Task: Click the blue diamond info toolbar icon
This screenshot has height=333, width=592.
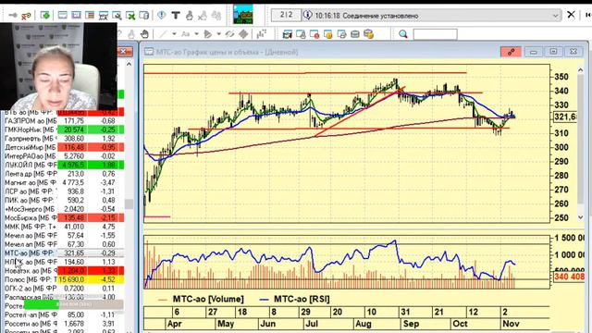Action: (x=162, y=15)
